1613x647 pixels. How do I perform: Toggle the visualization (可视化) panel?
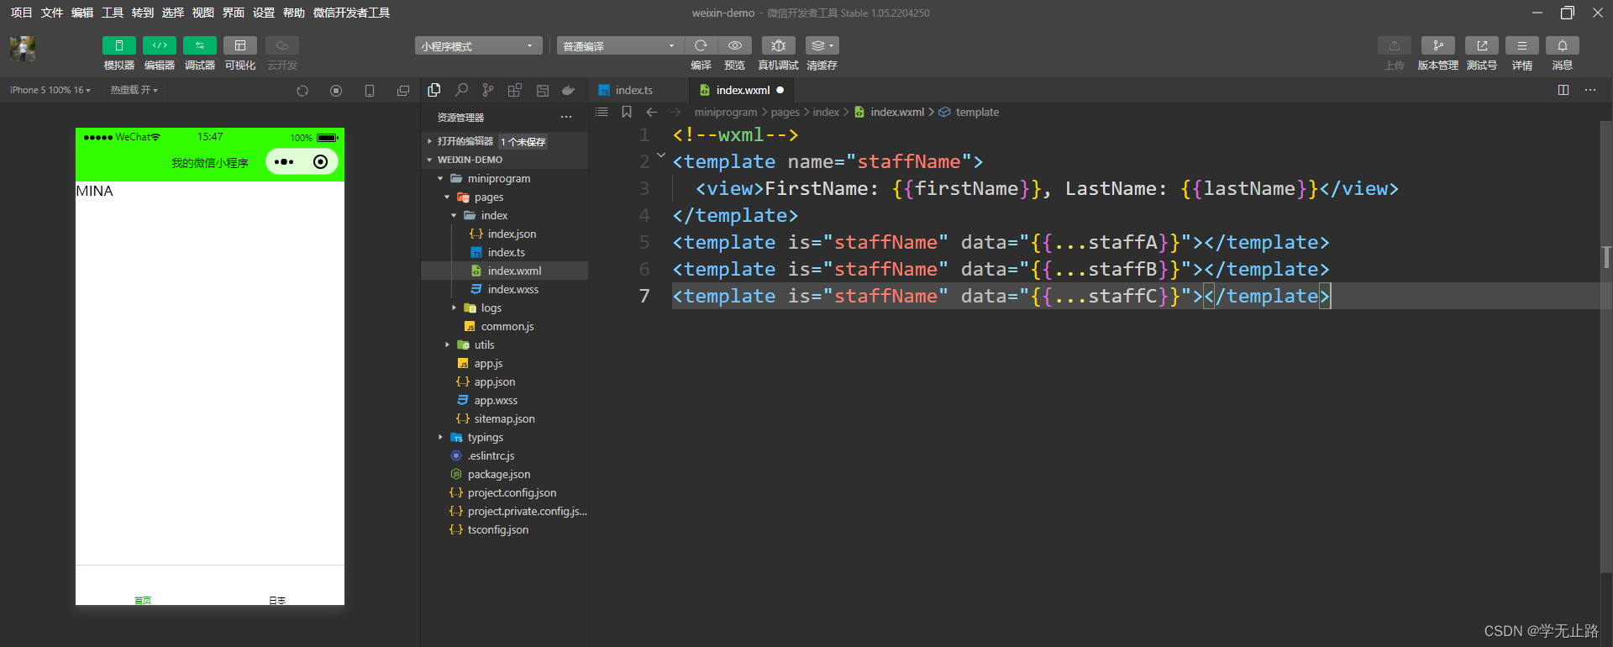click(x=240, y=45)
